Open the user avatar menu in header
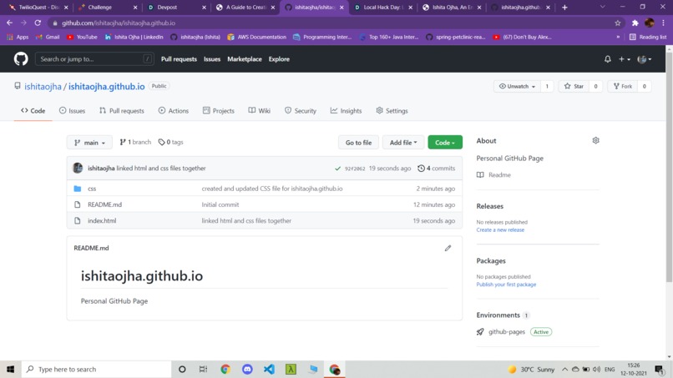Image resolution: width=673 pixels, height=378 pixels. click(645, 59)
